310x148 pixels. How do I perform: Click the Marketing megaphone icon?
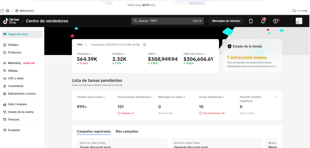click(5, 63)
